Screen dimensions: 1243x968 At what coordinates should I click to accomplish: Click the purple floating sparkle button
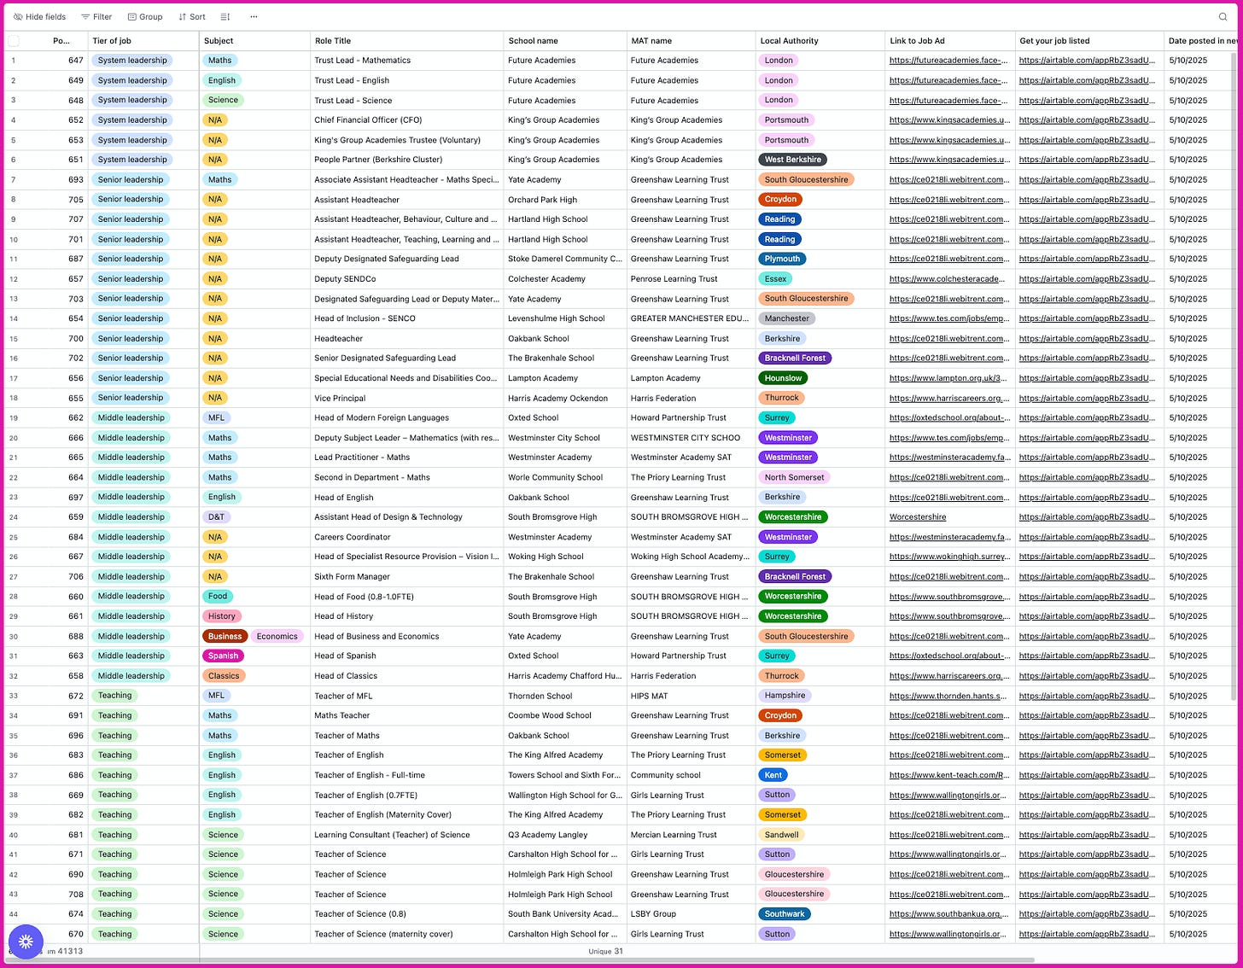pyautogui.click(x=26, y=941)
